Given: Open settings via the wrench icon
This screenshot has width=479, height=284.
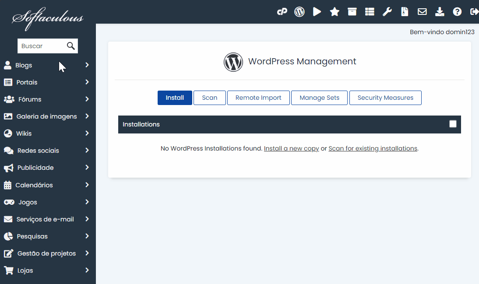Looking at the screenshot, I should pyautogui.click(x=387, y=12).
